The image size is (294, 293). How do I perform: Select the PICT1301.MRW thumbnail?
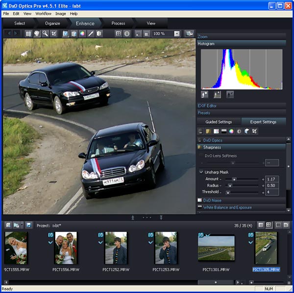pos(216,248)
